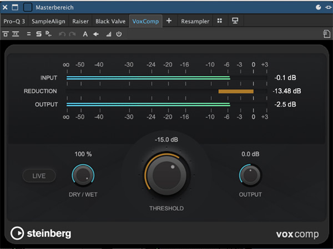Click the Dry/Wet knob

pos(83,175)
